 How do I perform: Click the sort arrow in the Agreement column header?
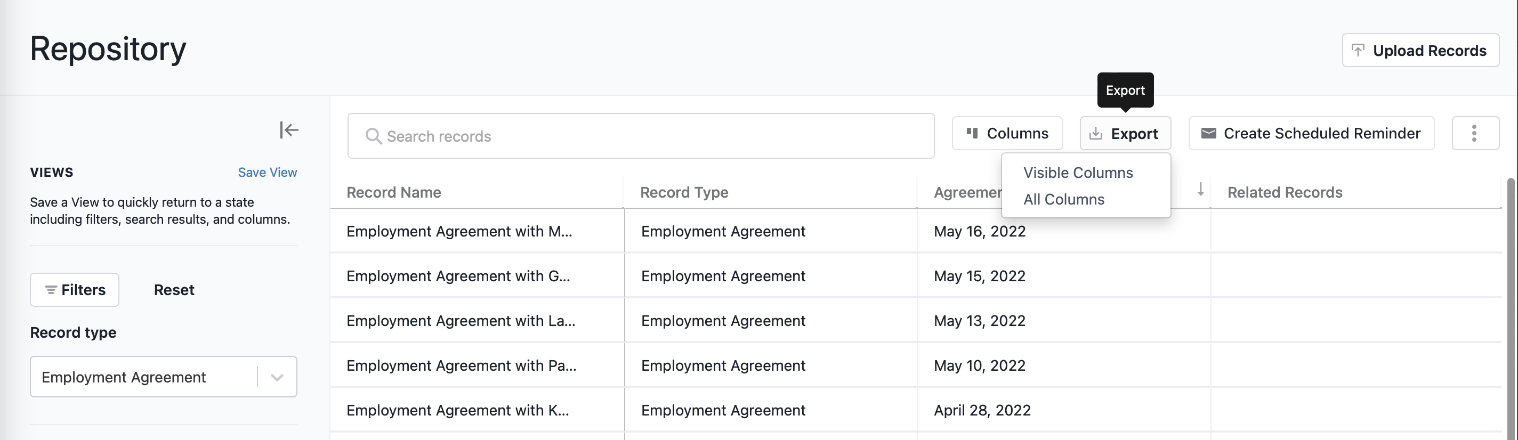click(x=1200, y=190)
